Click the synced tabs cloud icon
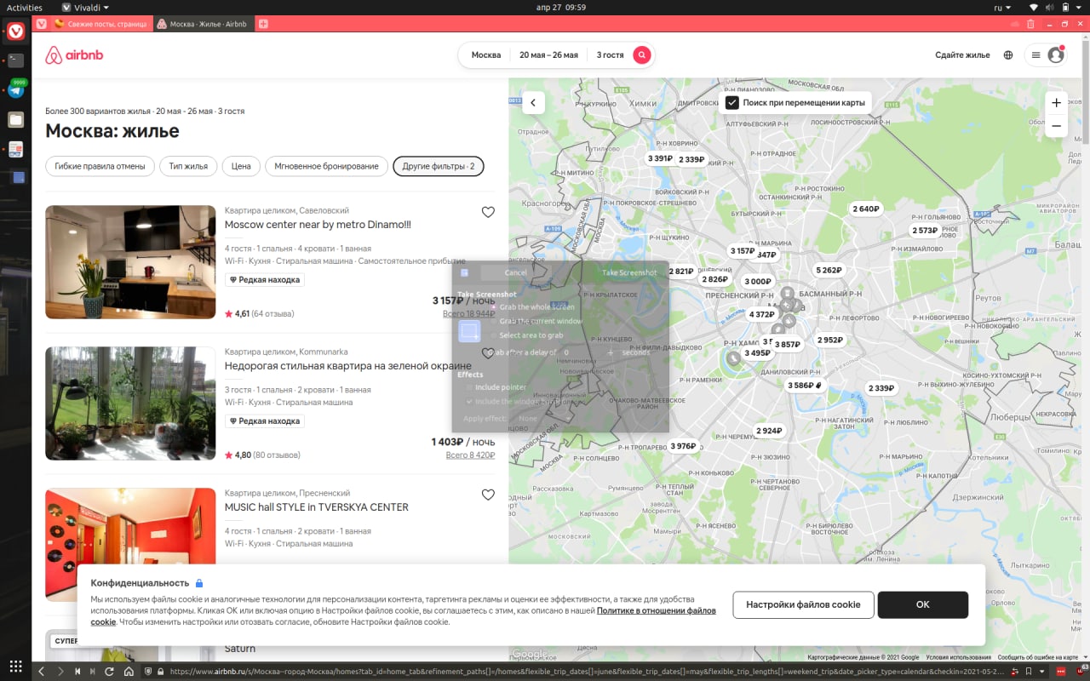 (1015, 24)
